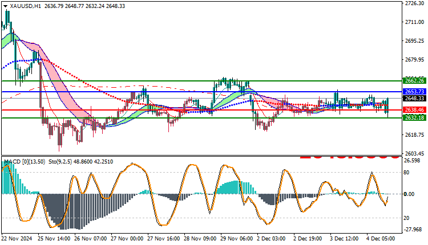Click the 2 Dec 03:00 time label
Viewport: 428px width, 245px height.
pos(271,239)
